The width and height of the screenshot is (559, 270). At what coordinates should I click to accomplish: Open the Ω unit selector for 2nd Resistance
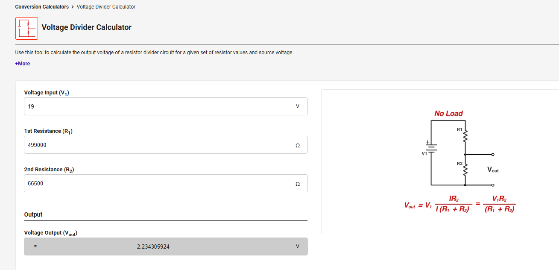tap(298, 183)
